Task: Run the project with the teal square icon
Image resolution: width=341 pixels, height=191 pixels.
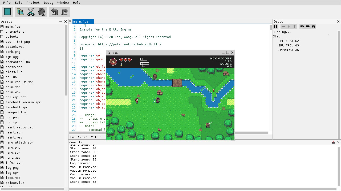Action: (7, 11)
